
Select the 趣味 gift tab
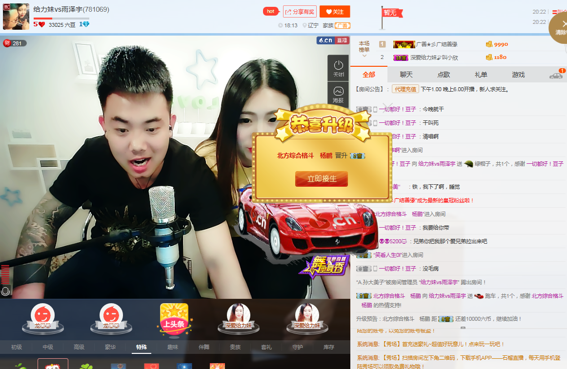173,347
